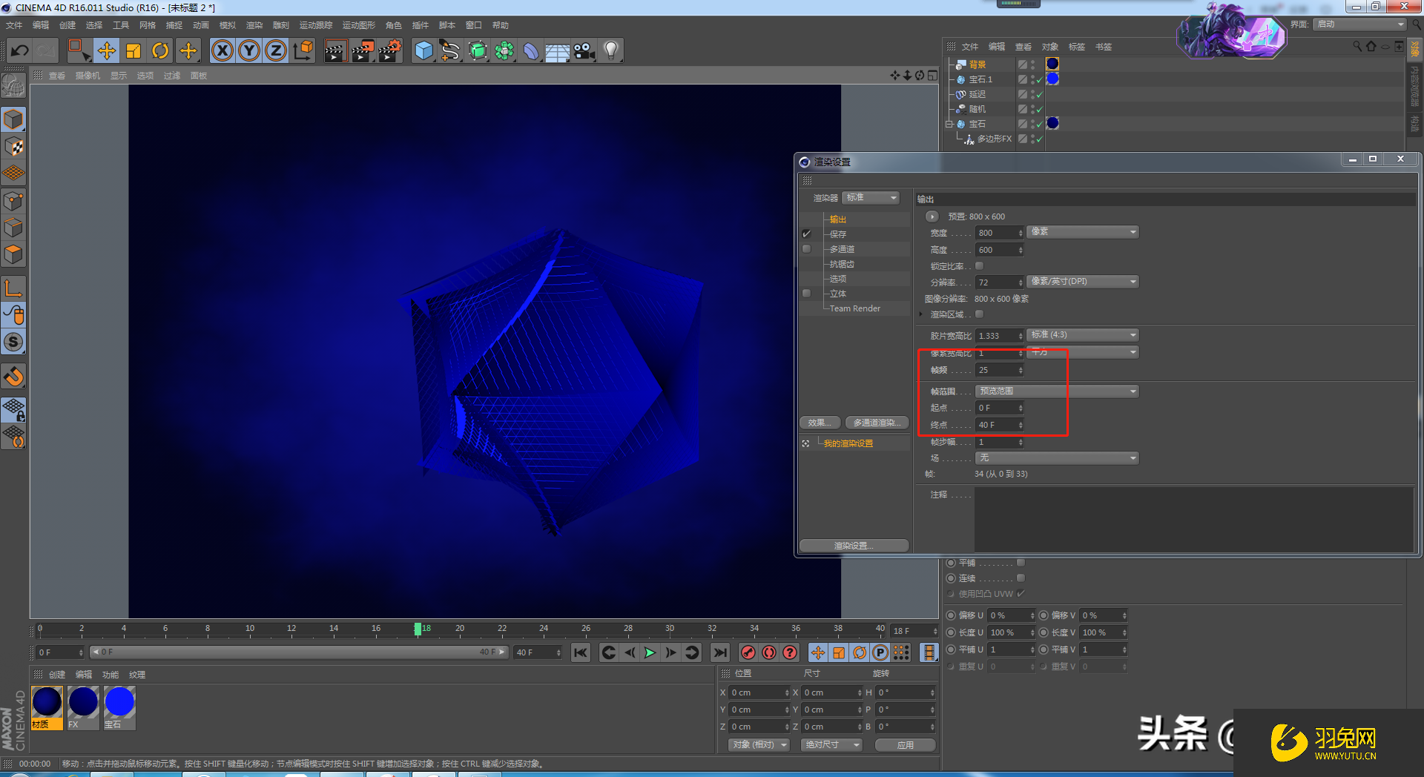The height and width of the screenshot is (777, 1424).
Task: Expand the 宝石 object tree node
Action: pos(949,124)
